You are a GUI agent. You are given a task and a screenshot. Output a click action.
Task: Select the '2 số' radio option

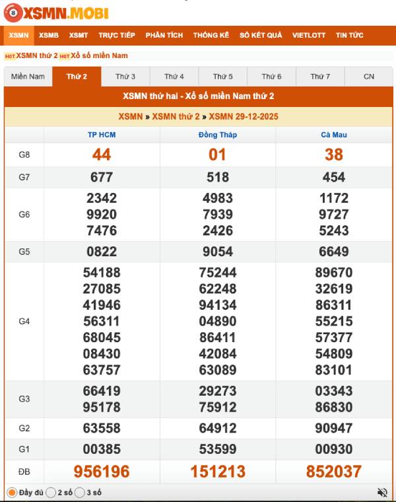pyautogui.click(x=51, y=493)
